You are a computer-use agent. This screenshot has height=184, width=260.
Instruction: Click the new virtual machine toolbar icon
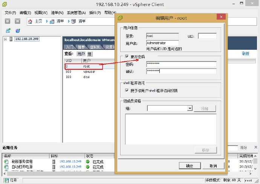8,31
